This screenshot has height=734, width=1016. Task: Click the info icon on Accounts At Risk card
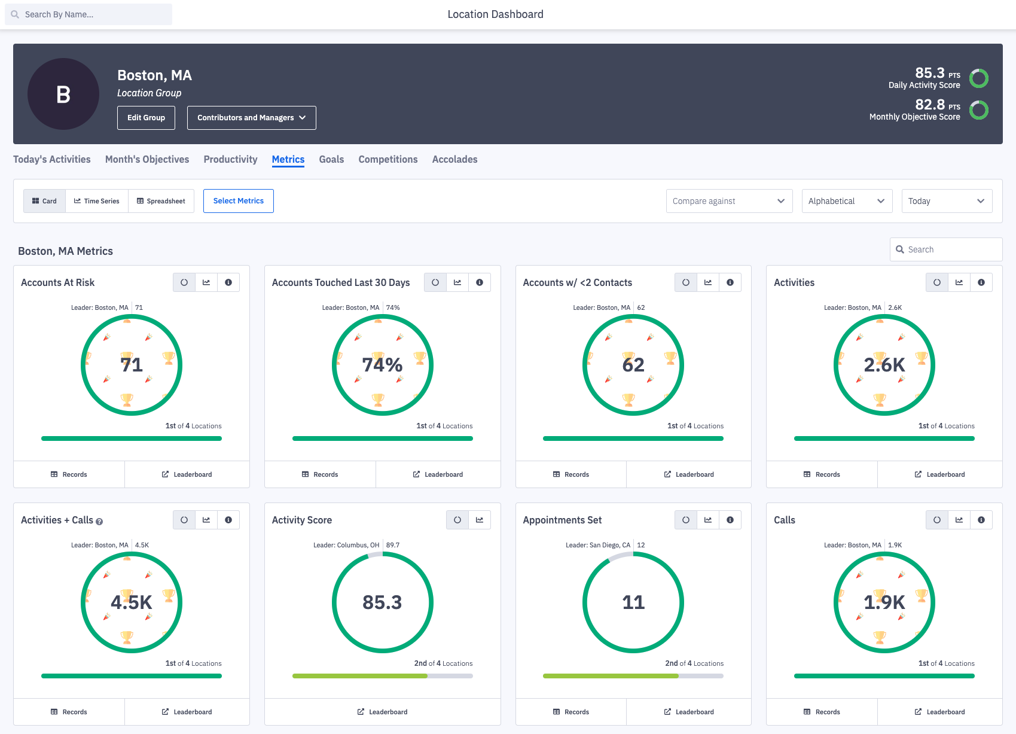pos(228,282)
